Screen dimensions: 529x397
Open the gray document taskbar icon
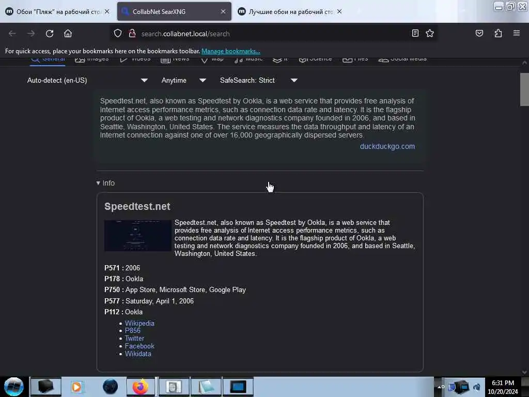pyautogui.click(x=174, y=387)
